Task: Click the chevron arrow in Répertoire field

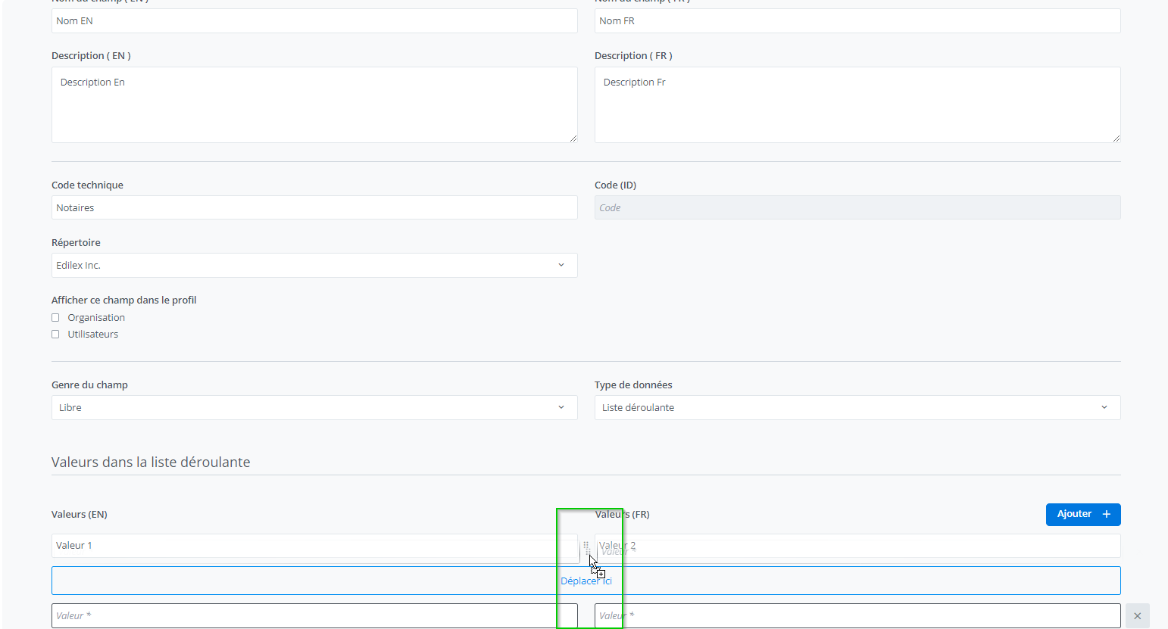Action: coord(561,265)
